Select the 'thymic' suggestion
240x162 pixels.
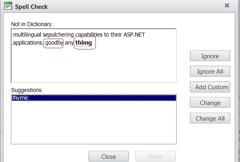pos(94,98)
